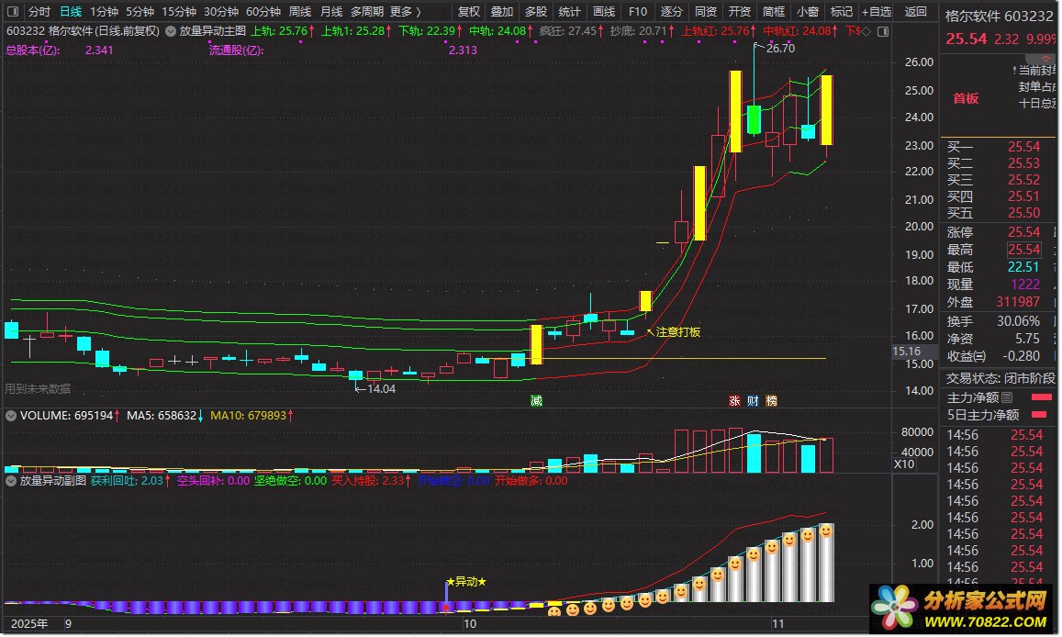1062x637 pixels.
Task: Click the 14.04 low price label
Action: coord(381,388)
